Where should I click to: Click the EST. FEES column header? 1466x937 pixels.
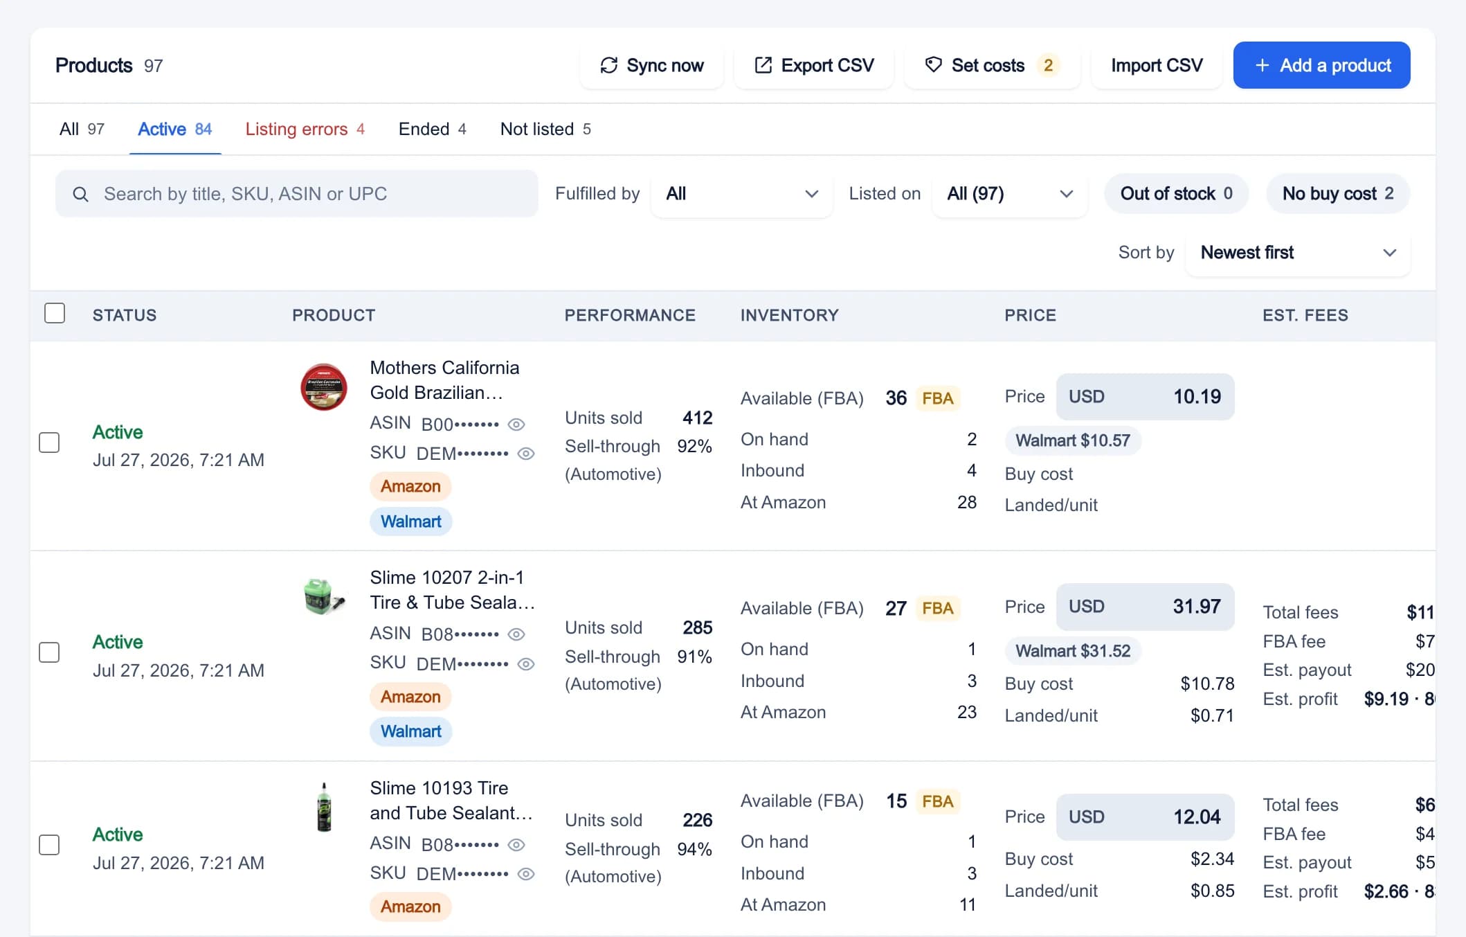coord(1305,315)
